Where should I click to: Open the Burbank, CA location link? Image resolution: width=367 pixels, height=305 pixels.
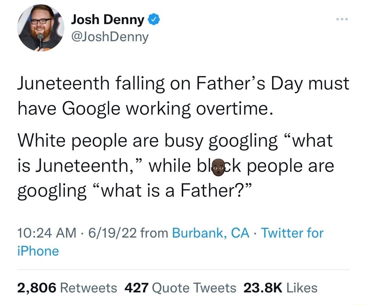click(211, 233)
